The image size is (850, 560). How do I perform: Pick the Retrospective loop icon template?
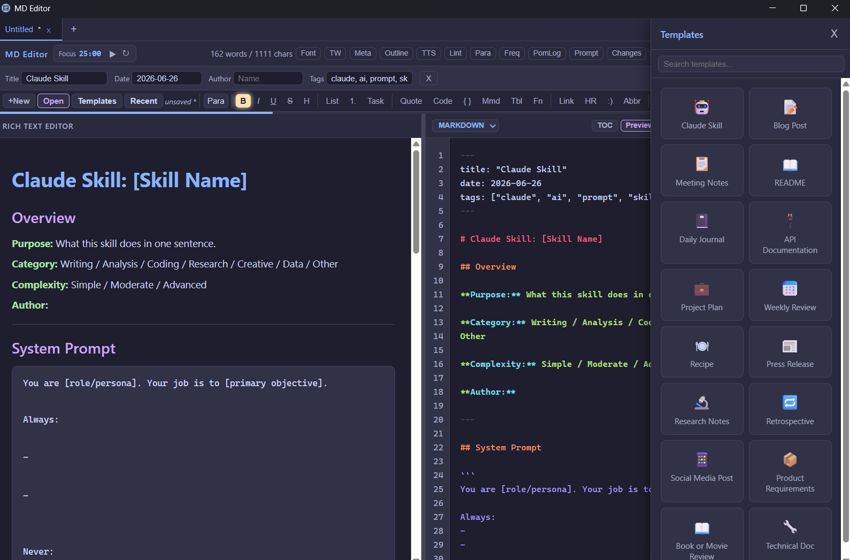(x=790, y=403)
